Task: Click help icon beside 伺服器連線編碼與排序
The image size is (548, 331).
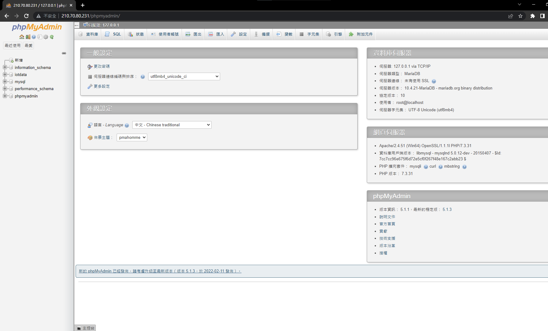Action: pyautogui.click(x=143, y=77)
